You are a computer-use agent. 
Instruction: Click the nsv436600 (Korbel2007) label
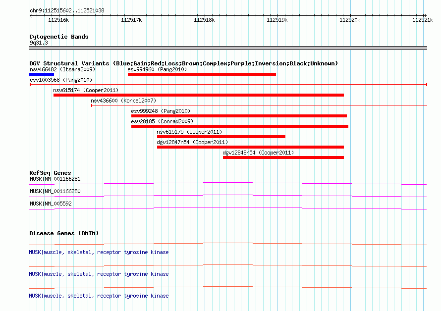click(123, 101)
